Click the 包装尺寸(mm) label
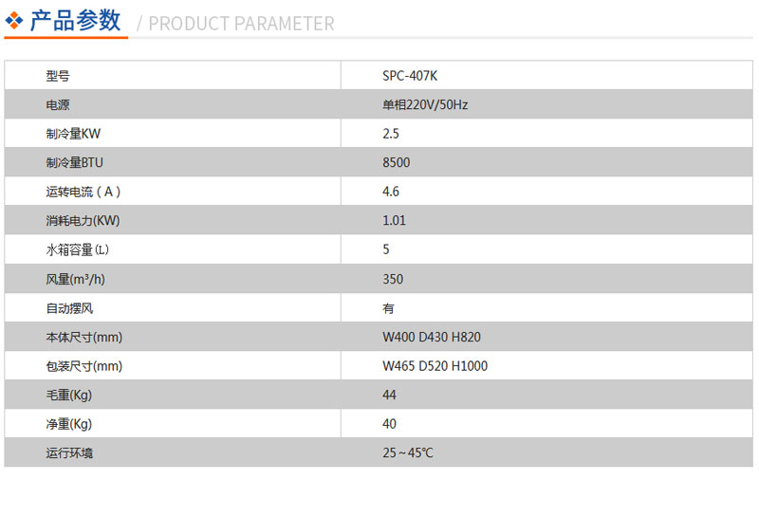This screenshot has width=759, height=516. tap(84, 366)
